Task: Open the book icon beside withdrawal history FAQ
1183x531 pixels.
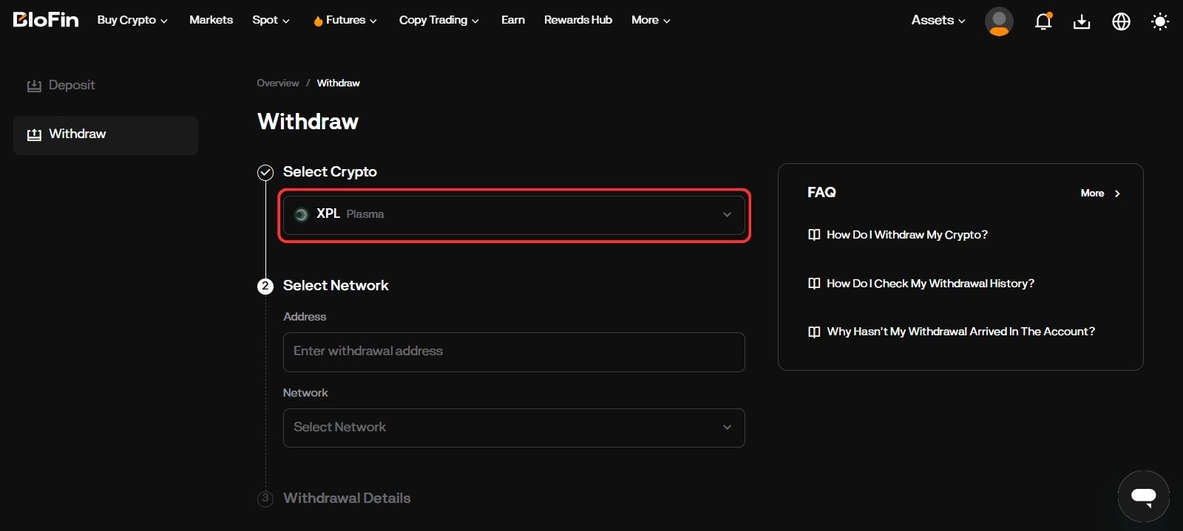Action: pos(814,284)
